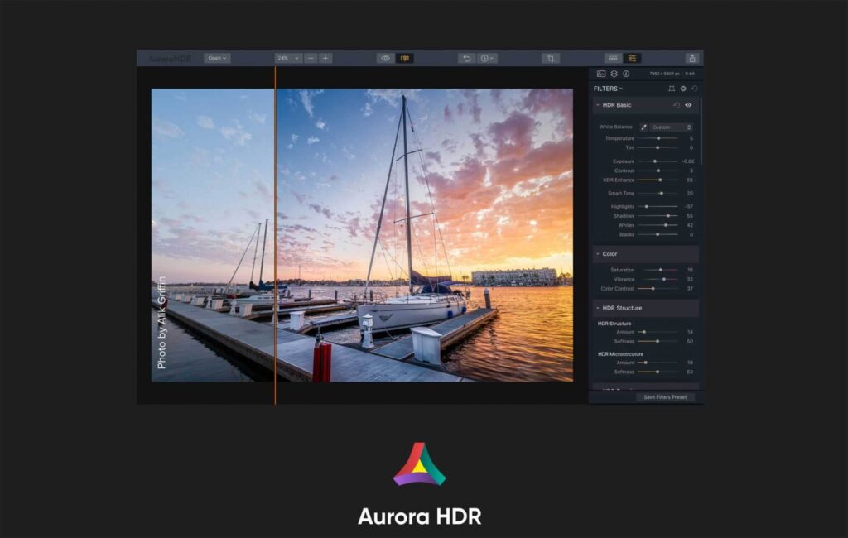Image resolution: width=848 pixels, height=538 pixels.
Task: Click HDR Microstructure Softness slider handle
Action: [658, 372]
